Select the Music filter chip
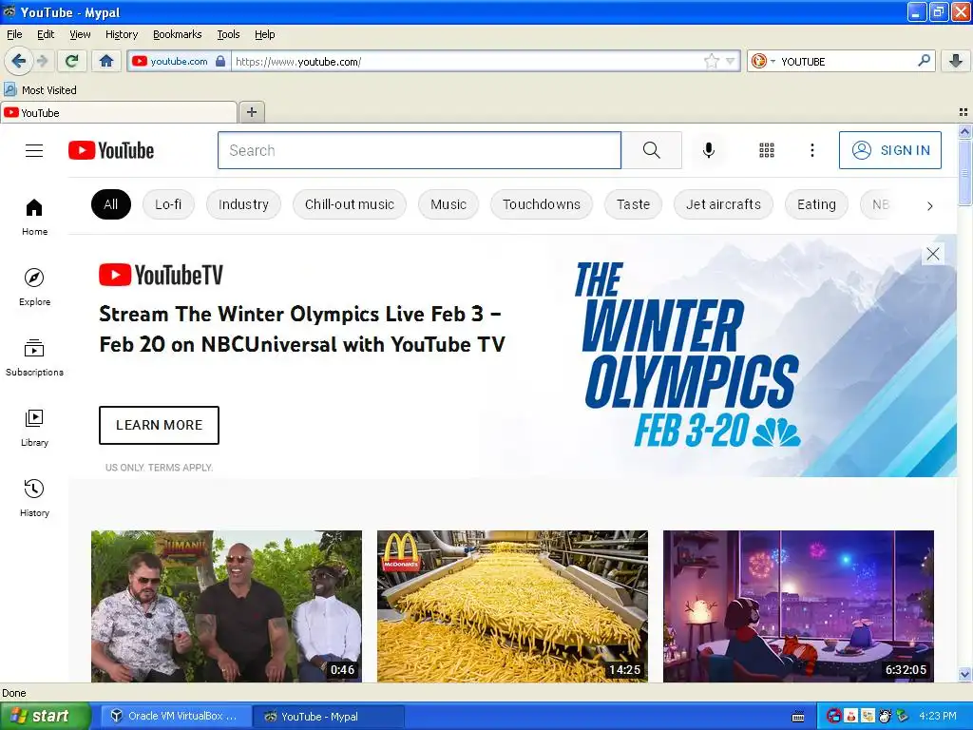This screenshot has width=973, height=730. [x=448, y=204]
